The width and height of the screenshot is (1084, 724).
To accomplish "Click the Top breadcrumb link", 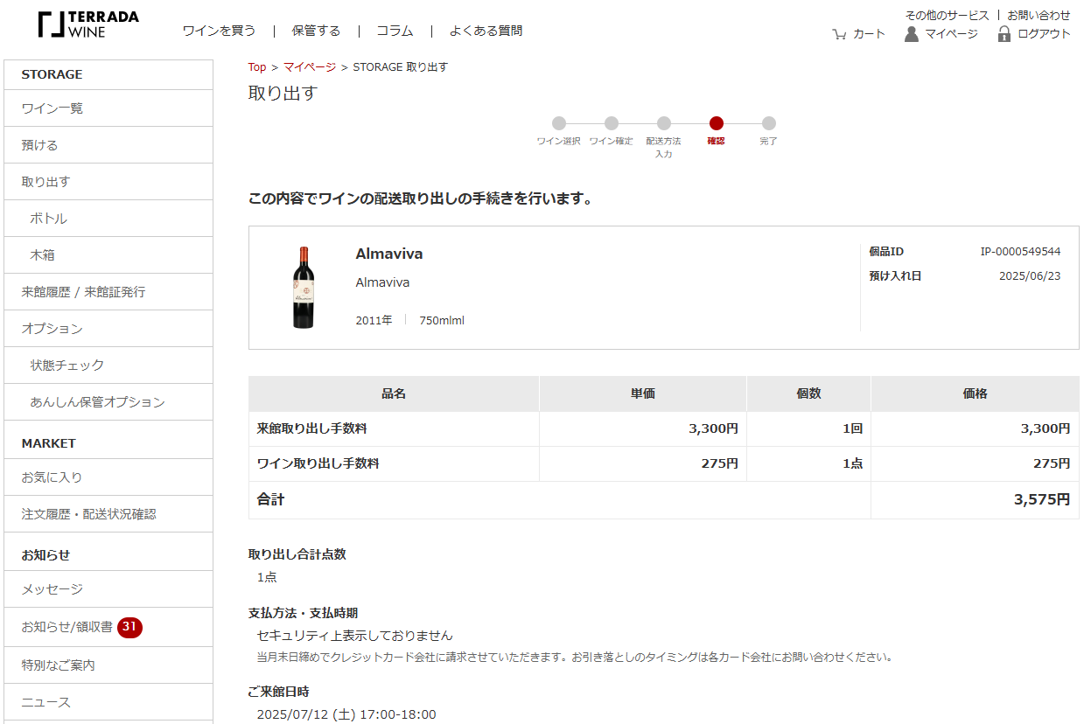I will (x=257, y=67).
